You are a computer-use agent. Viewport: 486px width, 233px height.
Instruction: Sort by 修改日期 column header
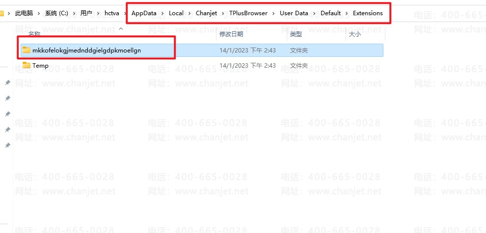pyautogui.click(x=231, y=34)
